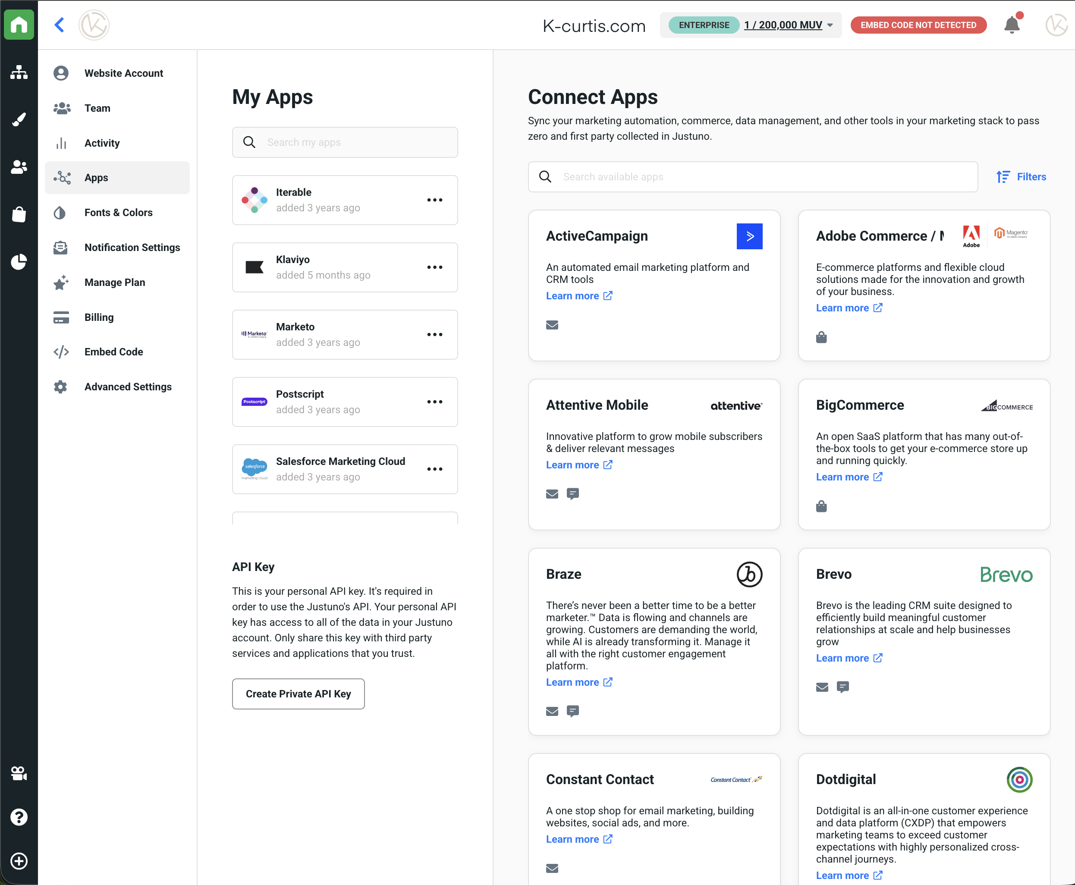This screenshot has height=885, width=1075.
Task: Click the Brevo email envelope icon
Action: pyautogui.click(x=822, y=687)
